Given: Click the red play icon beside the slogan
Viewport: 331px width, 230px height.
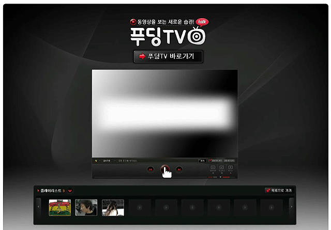Looking at the screenshot, I should point(133,22).
